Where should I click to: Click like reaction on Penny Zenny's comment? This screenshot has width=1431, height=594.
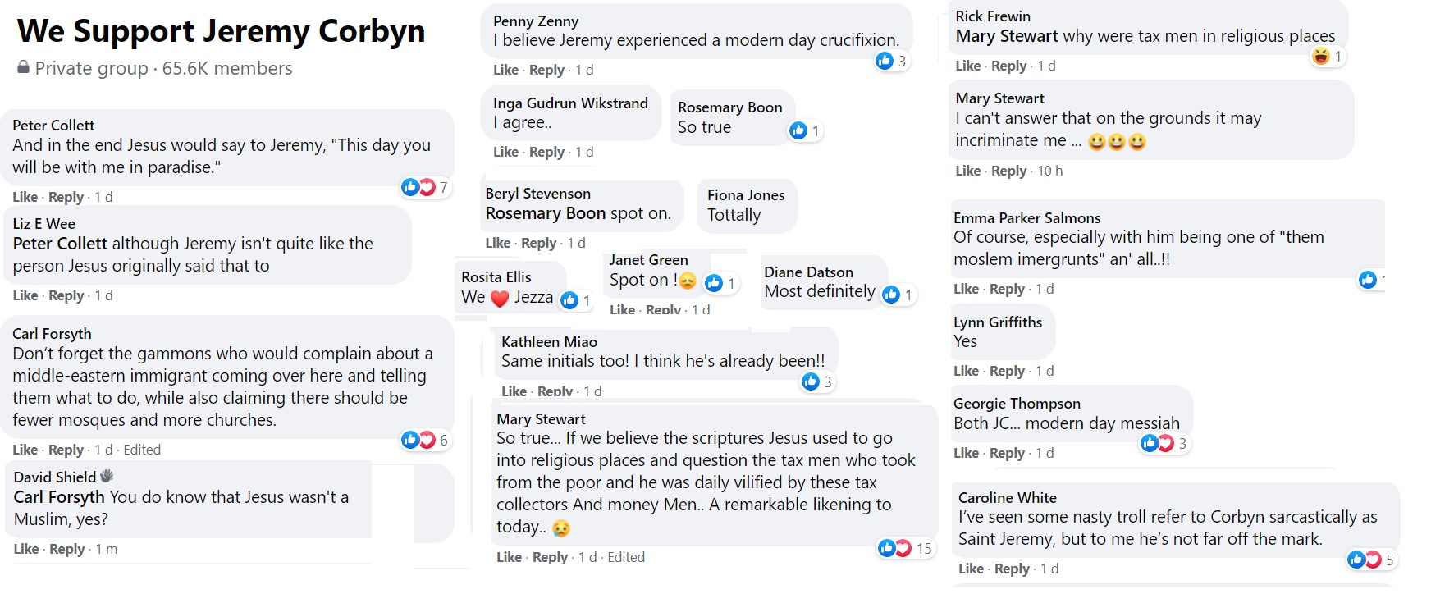(885, 61)
